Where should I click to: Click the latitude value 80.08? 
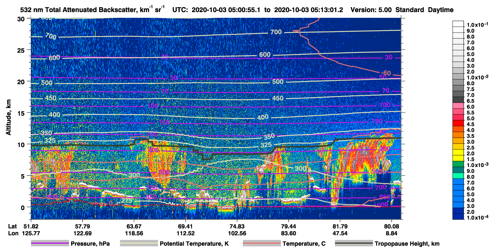pos(392,226)
